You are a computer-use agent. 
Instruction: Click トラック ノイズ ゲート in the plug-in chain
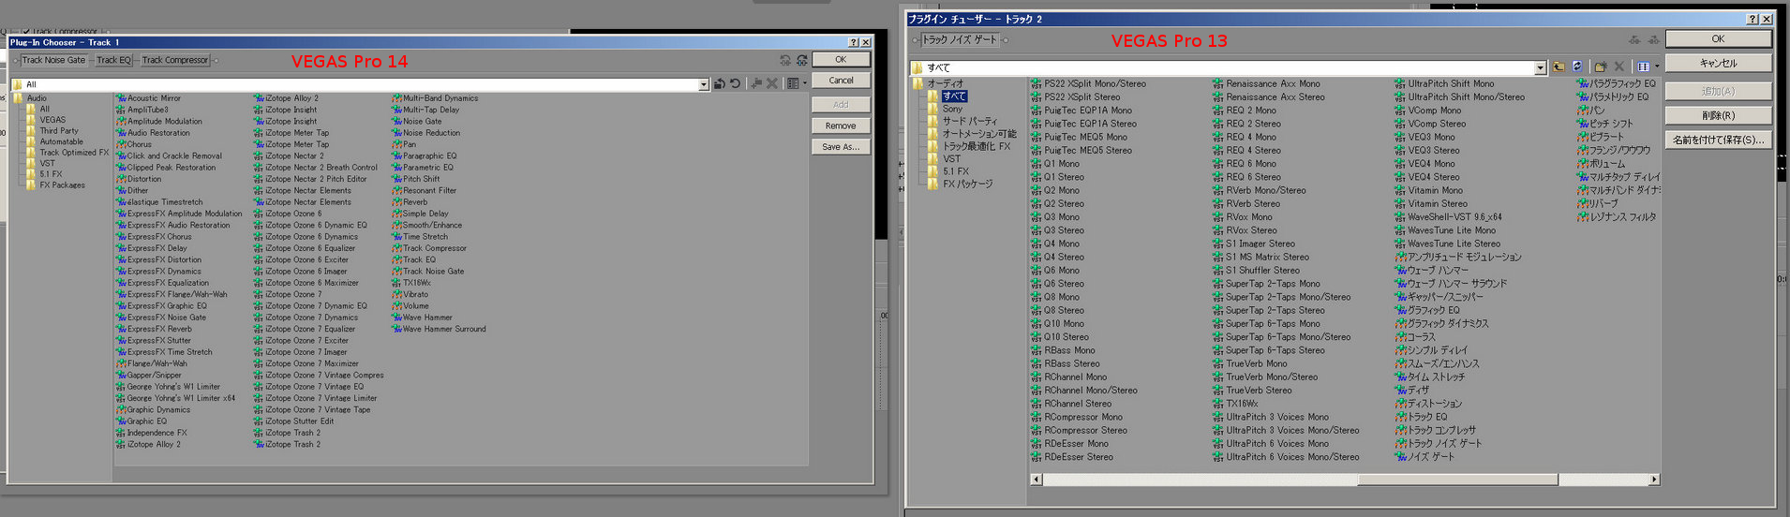(x=960, y=39)
